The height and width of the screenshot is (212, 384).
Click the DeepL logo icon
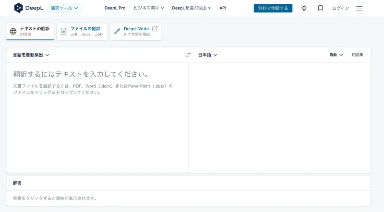click(18, 8)
